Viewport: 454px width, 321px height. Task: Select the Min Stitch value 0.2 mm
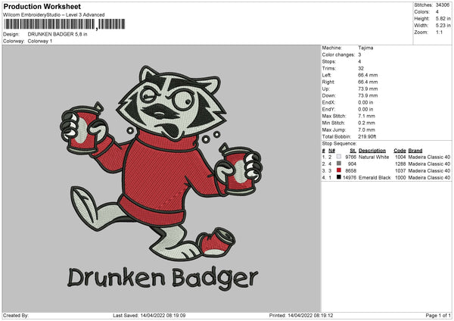pos(366,123)
